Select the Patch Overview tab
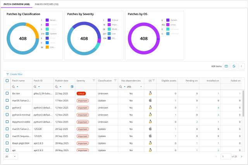248x165 pixels. [x=16, y=3]
